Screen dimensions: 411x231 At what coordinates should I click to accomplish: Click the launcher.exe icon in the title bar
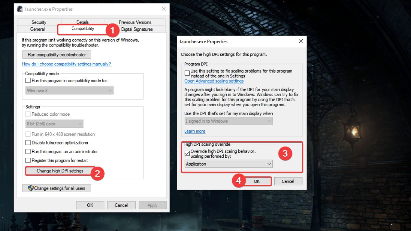pyautogui.click(x=20, y=9)
